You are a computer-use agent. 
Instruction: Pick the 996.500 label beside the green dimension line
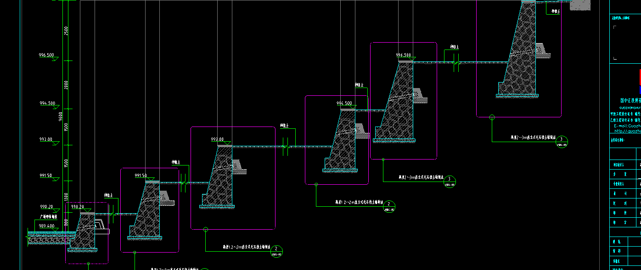[x=46, y=55]
